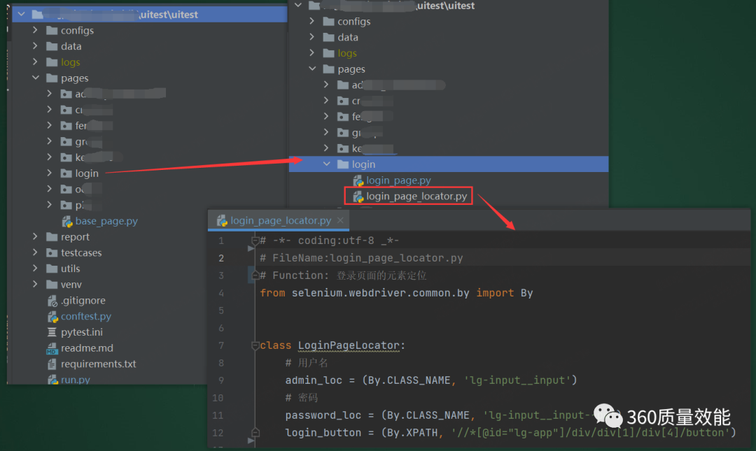Close the login_page_locator.py editor tab
756x451 pixels.
click(340, 220)
